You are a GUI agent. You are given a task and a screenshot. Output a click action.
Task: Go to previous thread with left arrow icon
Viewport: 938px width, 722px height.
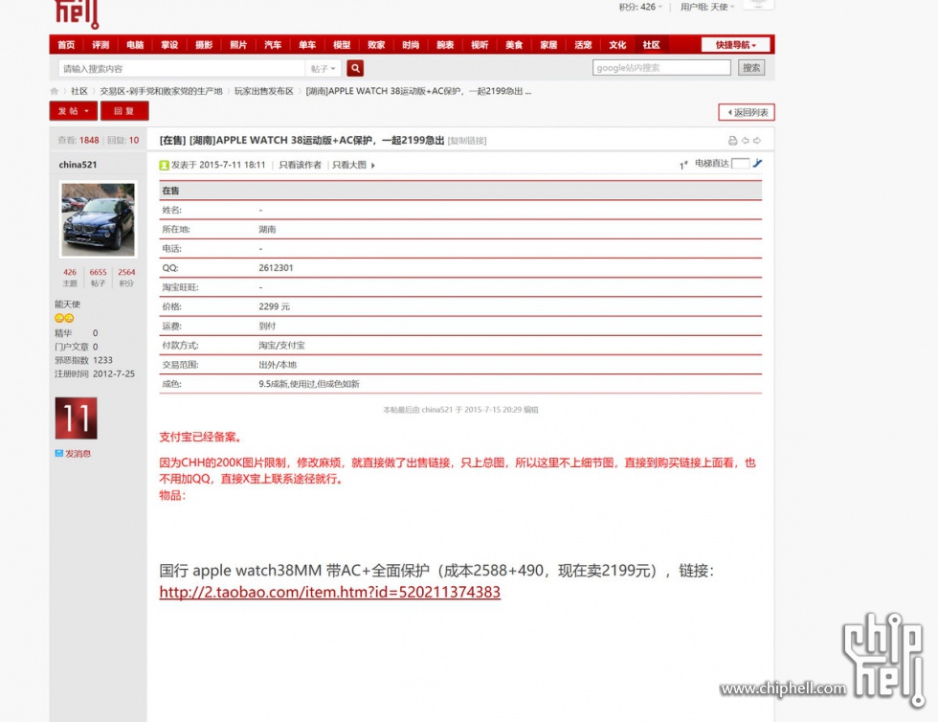[746, 141]
